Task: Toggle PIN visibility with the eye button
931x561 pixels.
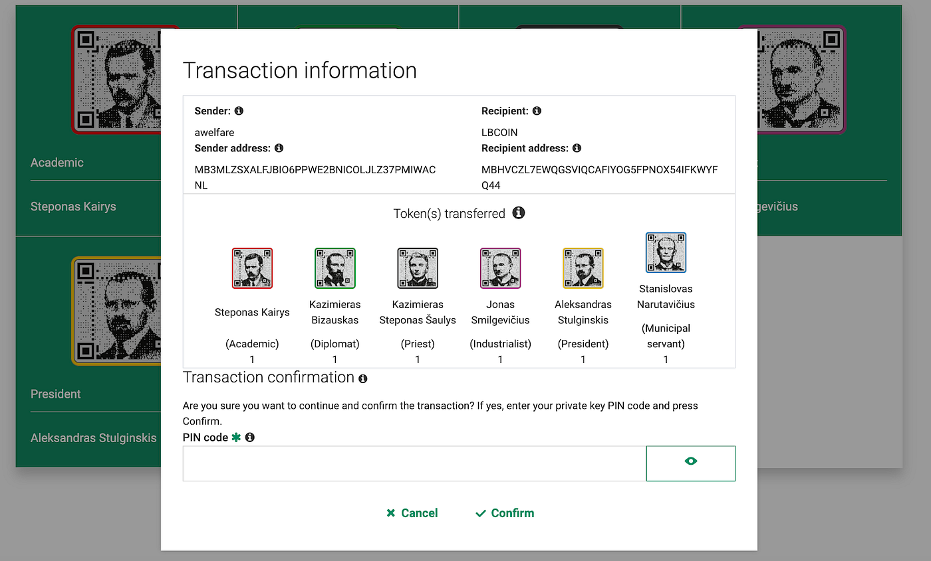Action: tap(690, 463)
